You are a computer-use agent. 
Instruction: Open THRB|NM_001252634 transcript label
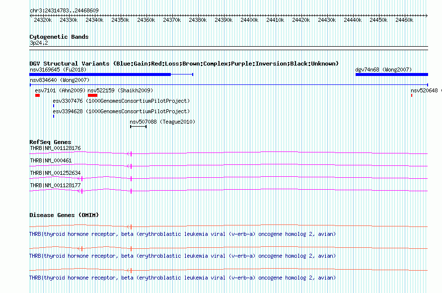coord(55,173)
